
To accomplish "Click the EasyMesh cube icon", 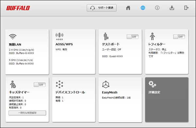I will (x=106, y=84).
